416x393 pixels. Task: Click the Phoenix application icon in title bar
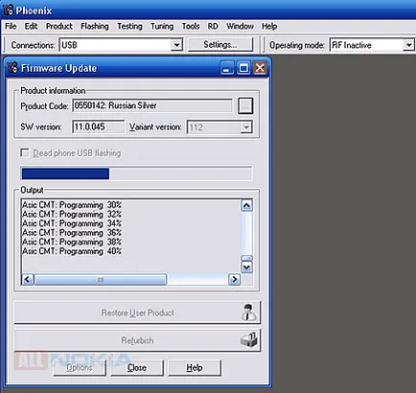(9, 10)
